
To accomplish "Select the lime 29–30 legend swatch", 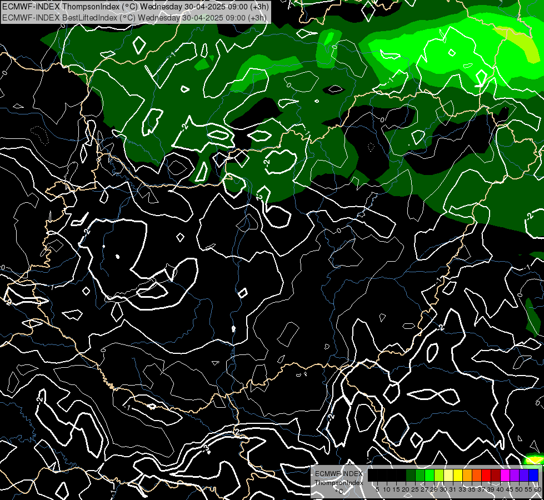I will click(x=439, y=475).
